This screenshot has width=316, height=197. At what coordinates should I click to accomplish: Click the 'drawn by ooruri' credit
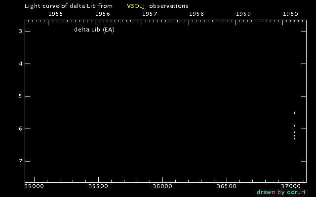(x=281, y=192)
